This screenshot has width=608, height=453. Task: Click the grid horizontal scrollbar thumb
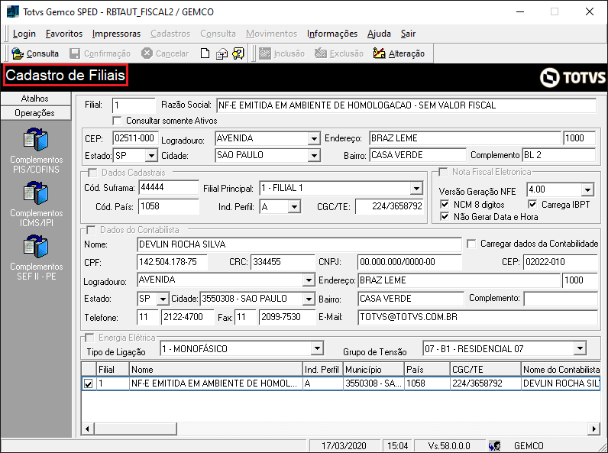click(135, 429)
